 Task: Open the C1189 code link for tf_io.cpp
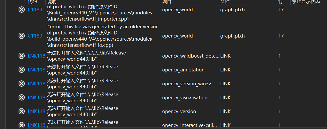click(35, 36)
